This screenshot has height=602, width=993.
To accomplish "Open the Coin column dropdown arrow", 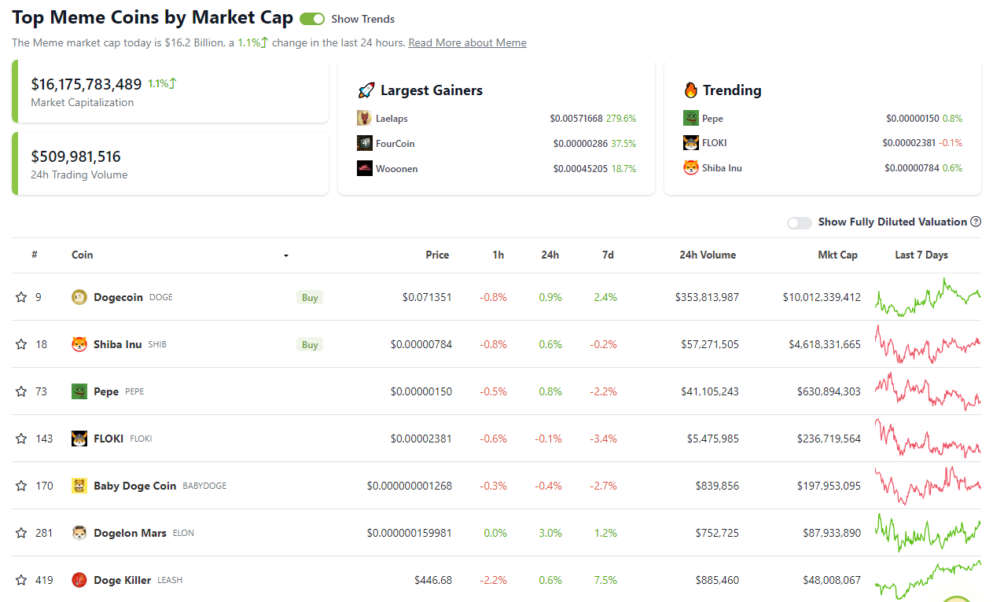I will (x=286, y=255).
